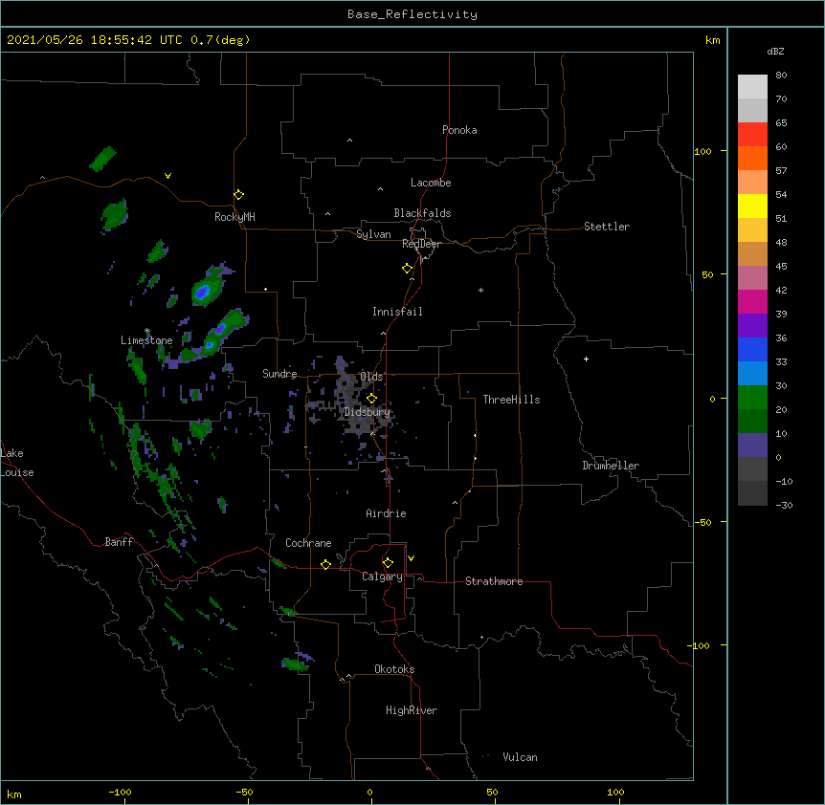Click the yellow V marker northwest of RockyMH
This screenshot has width=825, height=805.
point(167,176)
